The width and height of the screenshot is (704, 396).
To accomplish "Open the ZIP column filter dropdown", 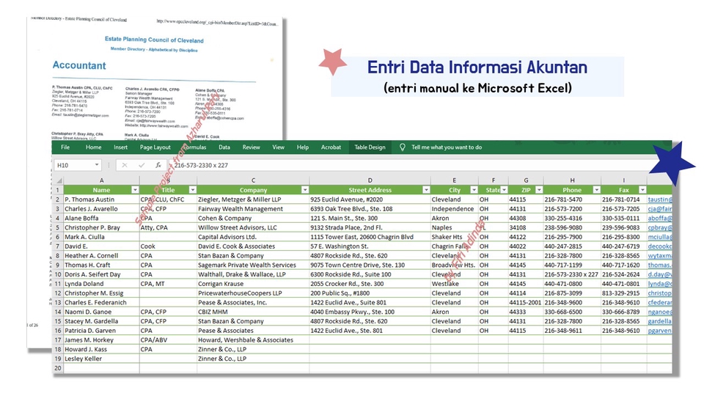I will click(539, 190).
